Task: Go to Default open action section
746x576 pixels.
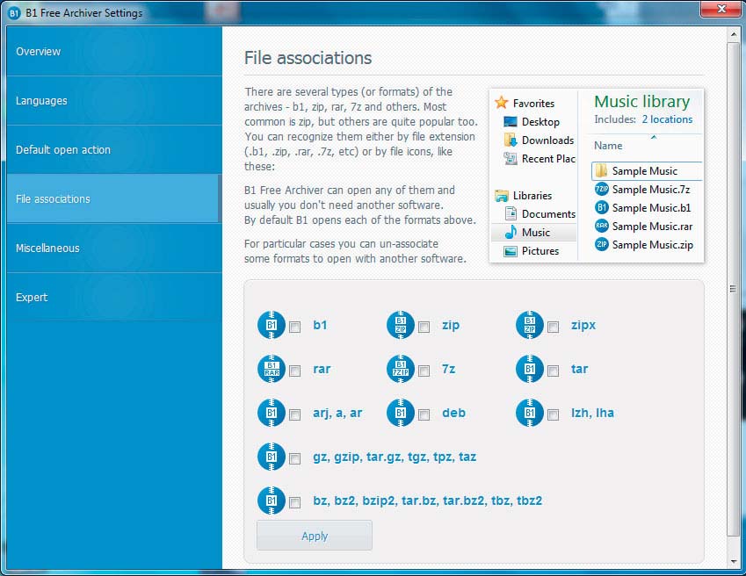Action: coord(114,149)
